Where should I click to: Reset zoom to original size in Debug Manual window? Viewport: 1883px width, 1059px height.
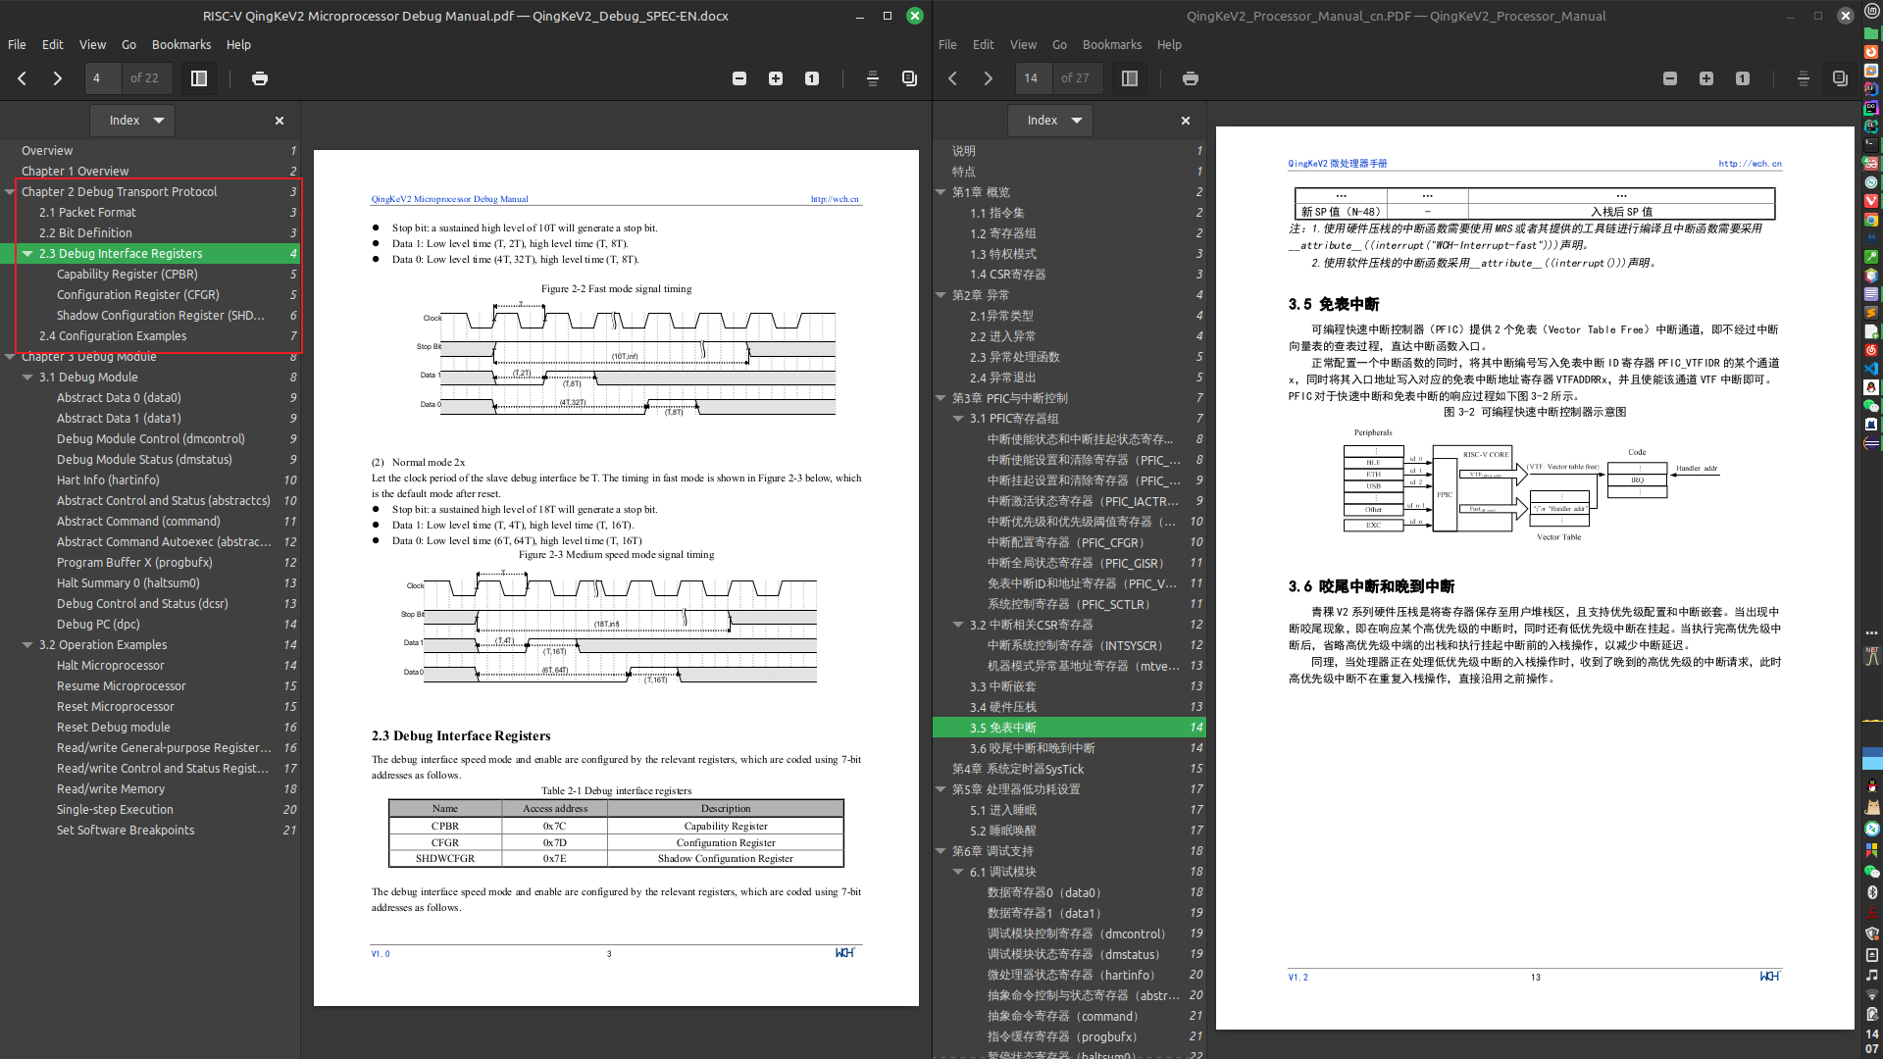(x=812, y=78)
